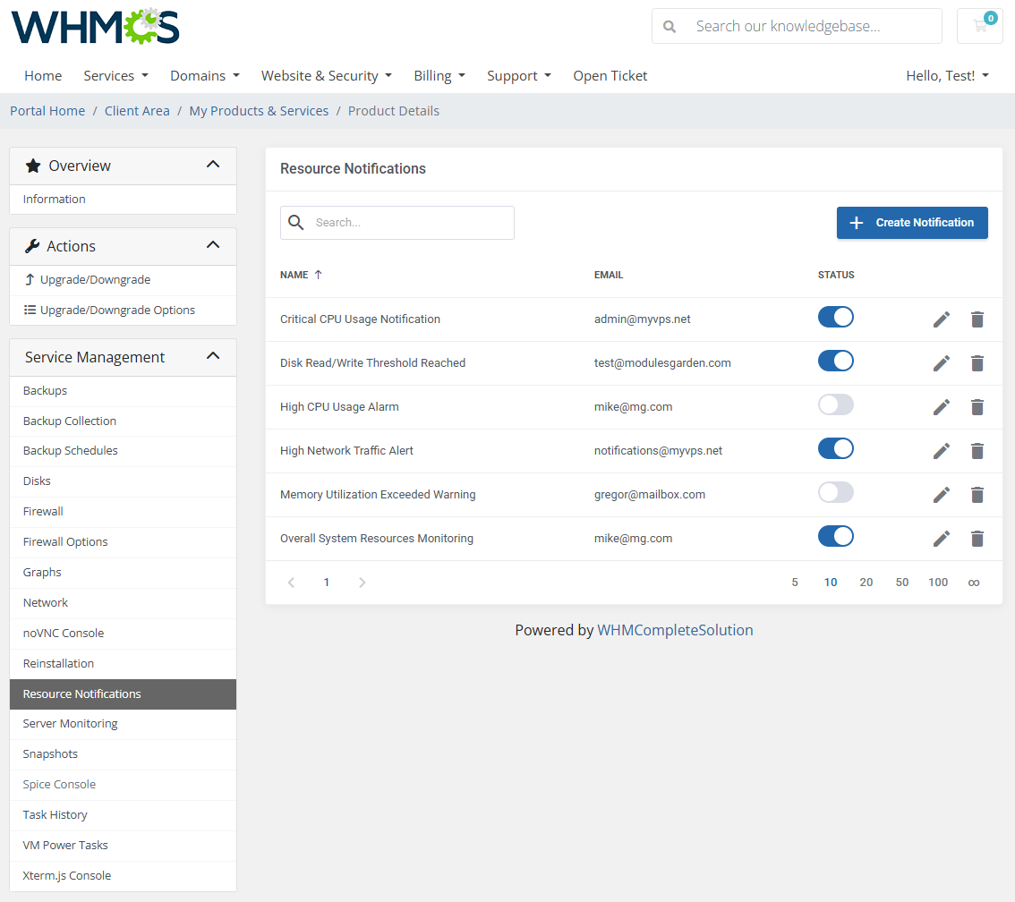This screenshot has height=902, width=1015.
Task: Open the Hello, Test! account dropdown
Action: [948, 76]
